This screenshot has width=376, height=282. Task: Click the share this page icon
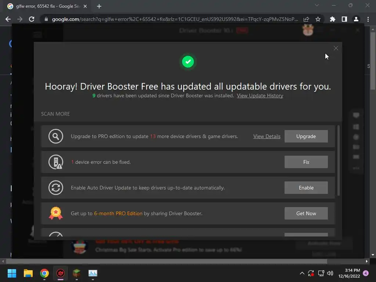306,19
